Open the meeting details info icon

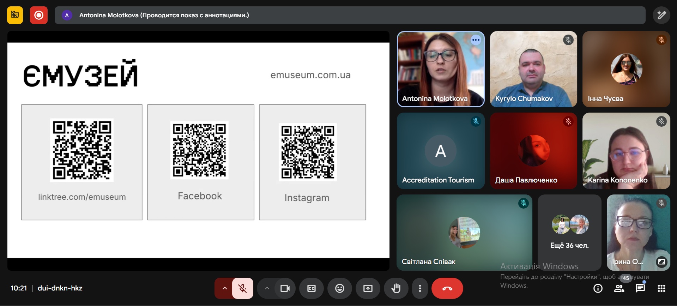click(x=598, y=288)
